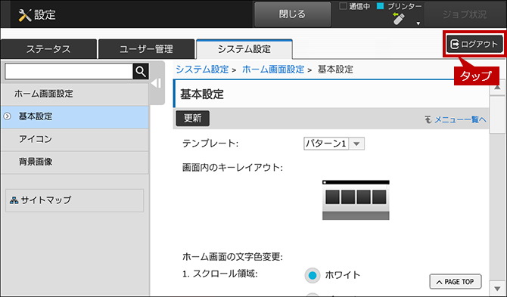Collapse the side menu panel arrow
Screen dimensions: 507x297
[x=157, y=83]
